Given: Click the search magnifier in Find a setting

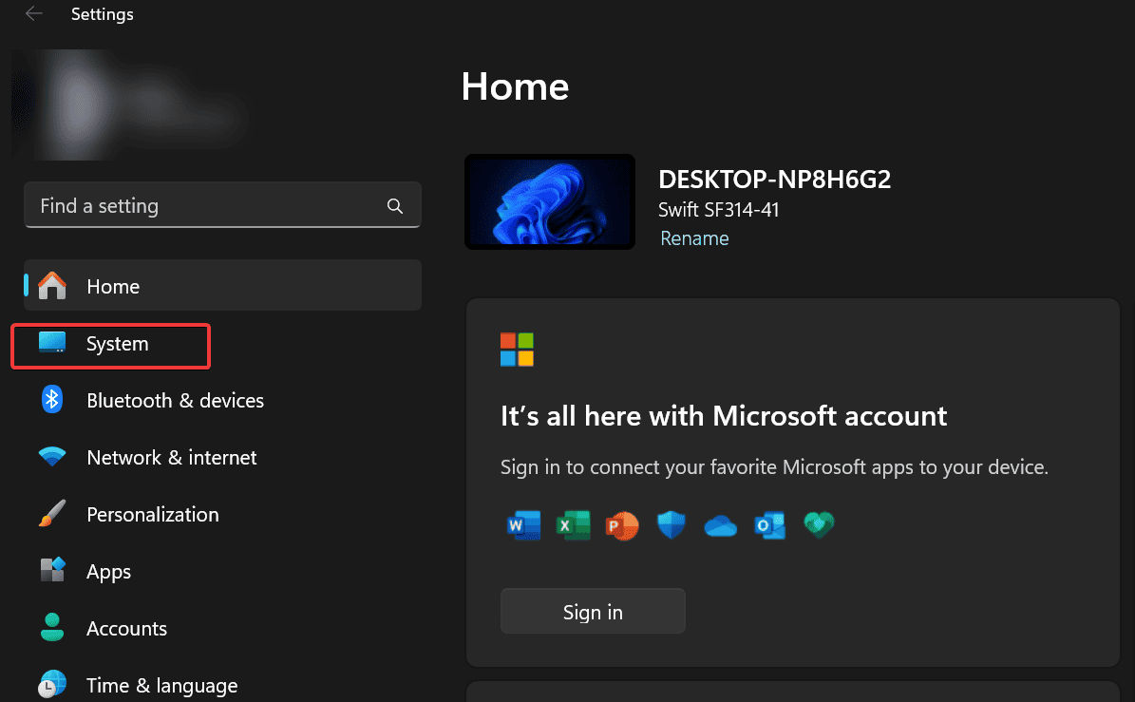Looking at the screenshot, I should (x=394, y=205).
